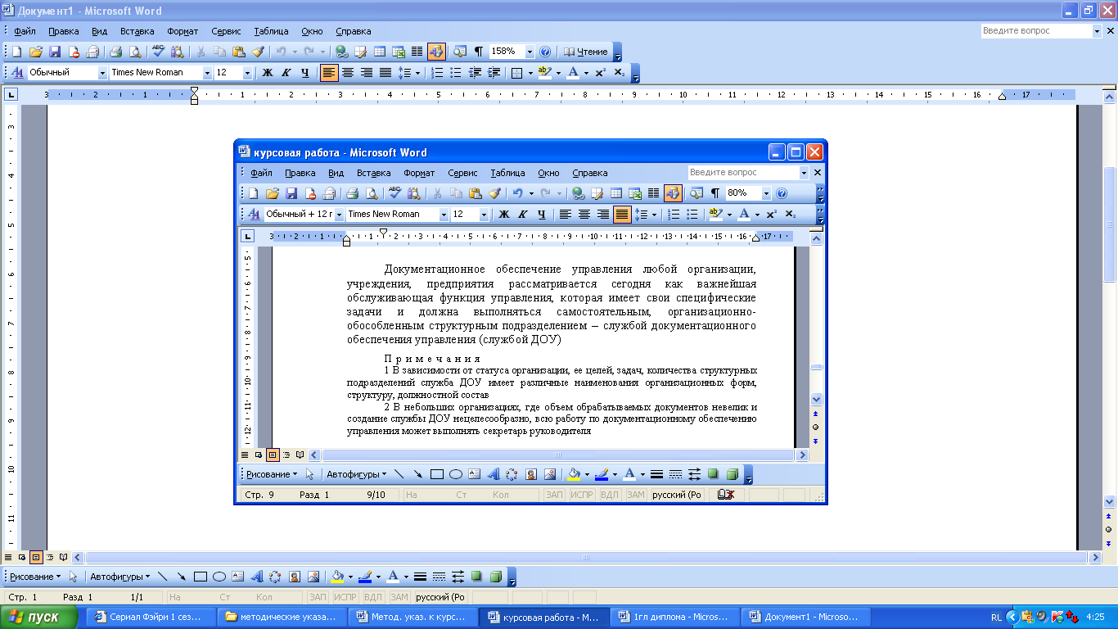Open Таблица menu in Документ1 window

pos(271,31)
